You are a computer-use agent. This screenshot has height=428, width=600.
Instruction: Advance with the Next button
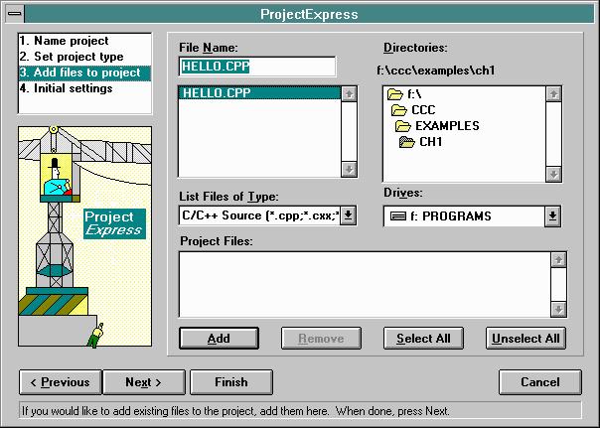click(x=144, y=382)
